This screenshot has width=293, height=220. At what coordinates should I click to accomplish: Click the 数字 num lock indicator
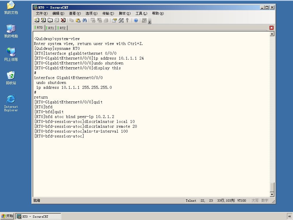click(265, 201)
